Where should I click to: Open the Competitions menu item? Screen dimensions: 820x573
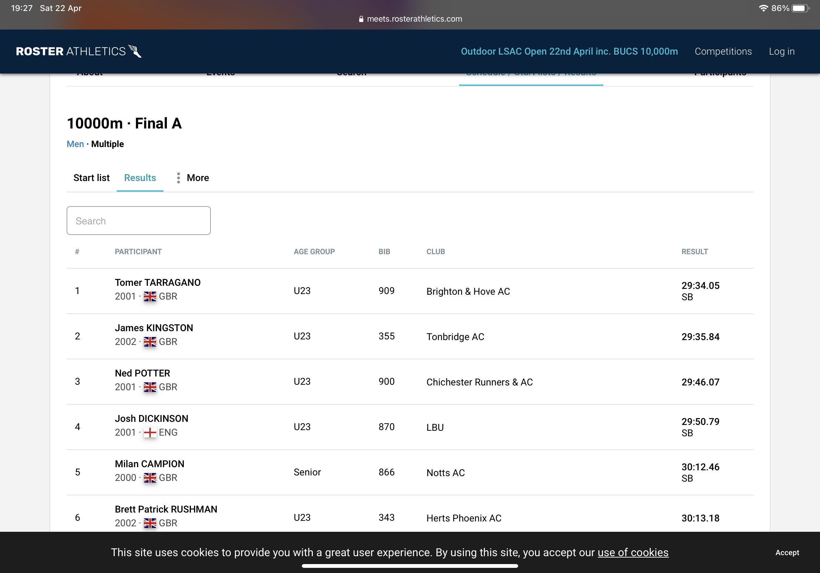pyautogui.click(x=723, y=52)
